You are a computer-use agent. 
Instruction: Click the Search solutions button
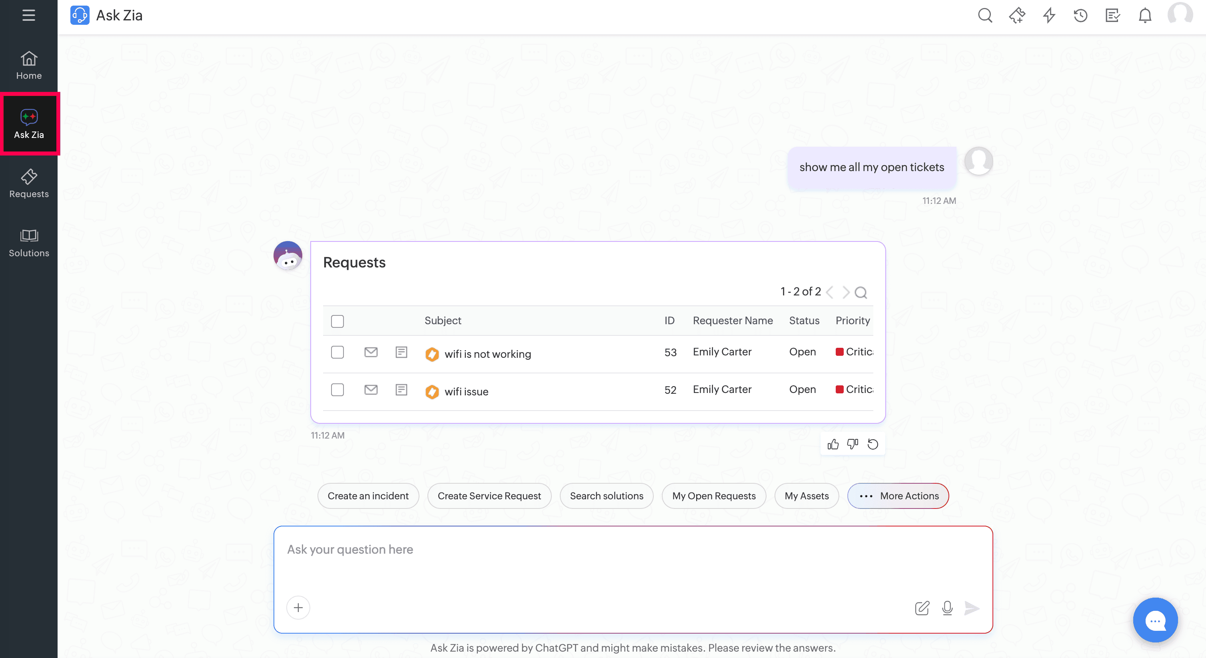coord(606,496)
